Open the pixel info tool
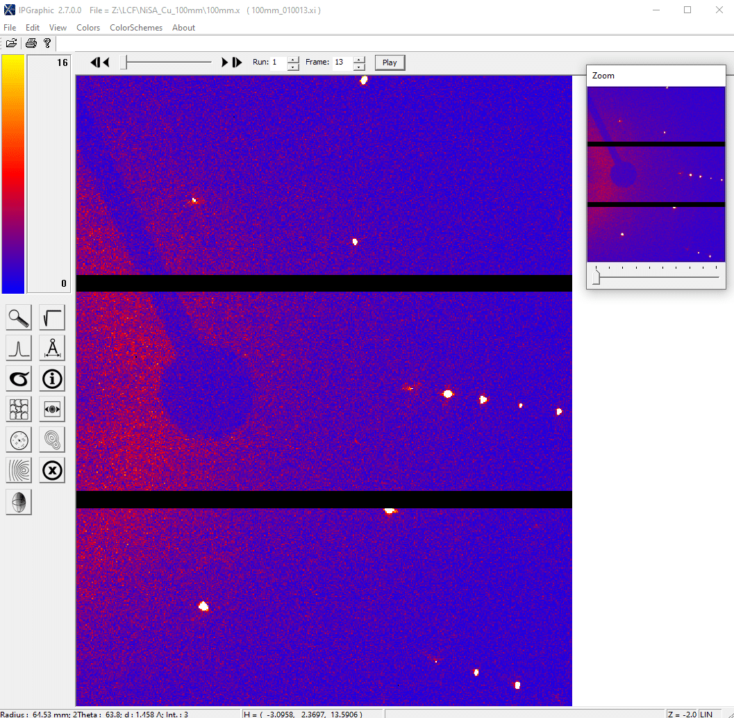The width and height of the screenshot is (734, 718). [52, 378]
